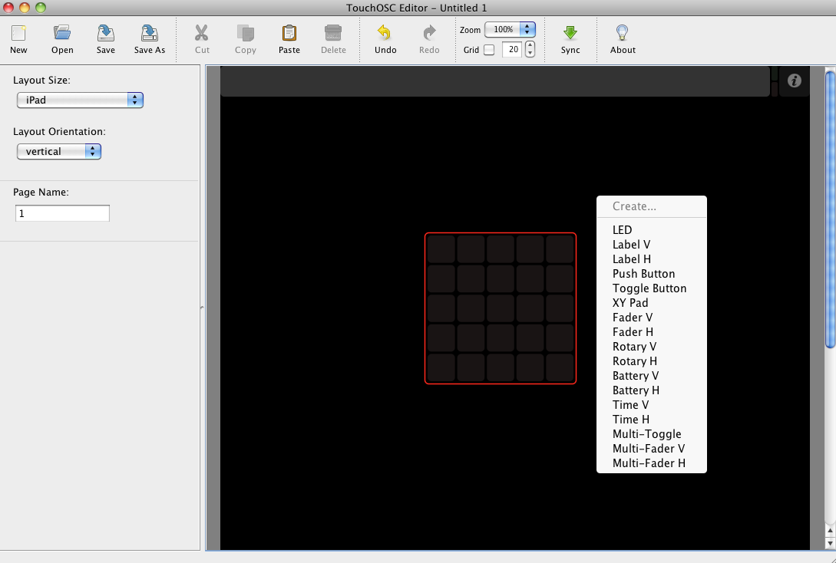Click the info icon on the canvas
Image resolution: width=836 pixels, height=563 pixels.
click(x=795, y=81)
